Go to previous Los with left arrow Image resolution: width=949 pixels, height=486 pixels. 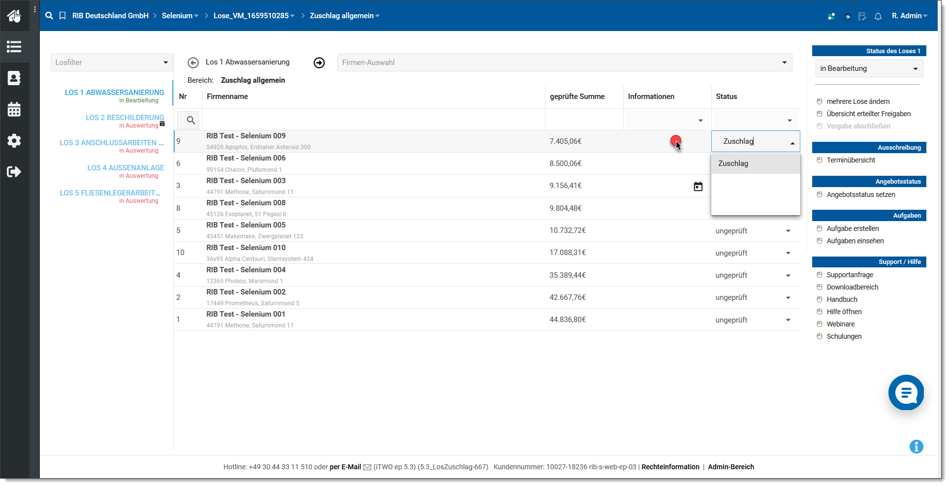coord(193,63)
